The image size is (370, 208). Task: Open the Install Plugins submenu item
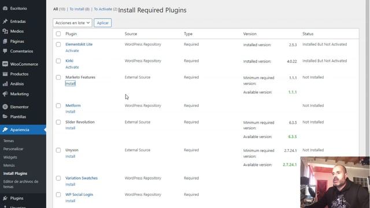click(15, 173)
